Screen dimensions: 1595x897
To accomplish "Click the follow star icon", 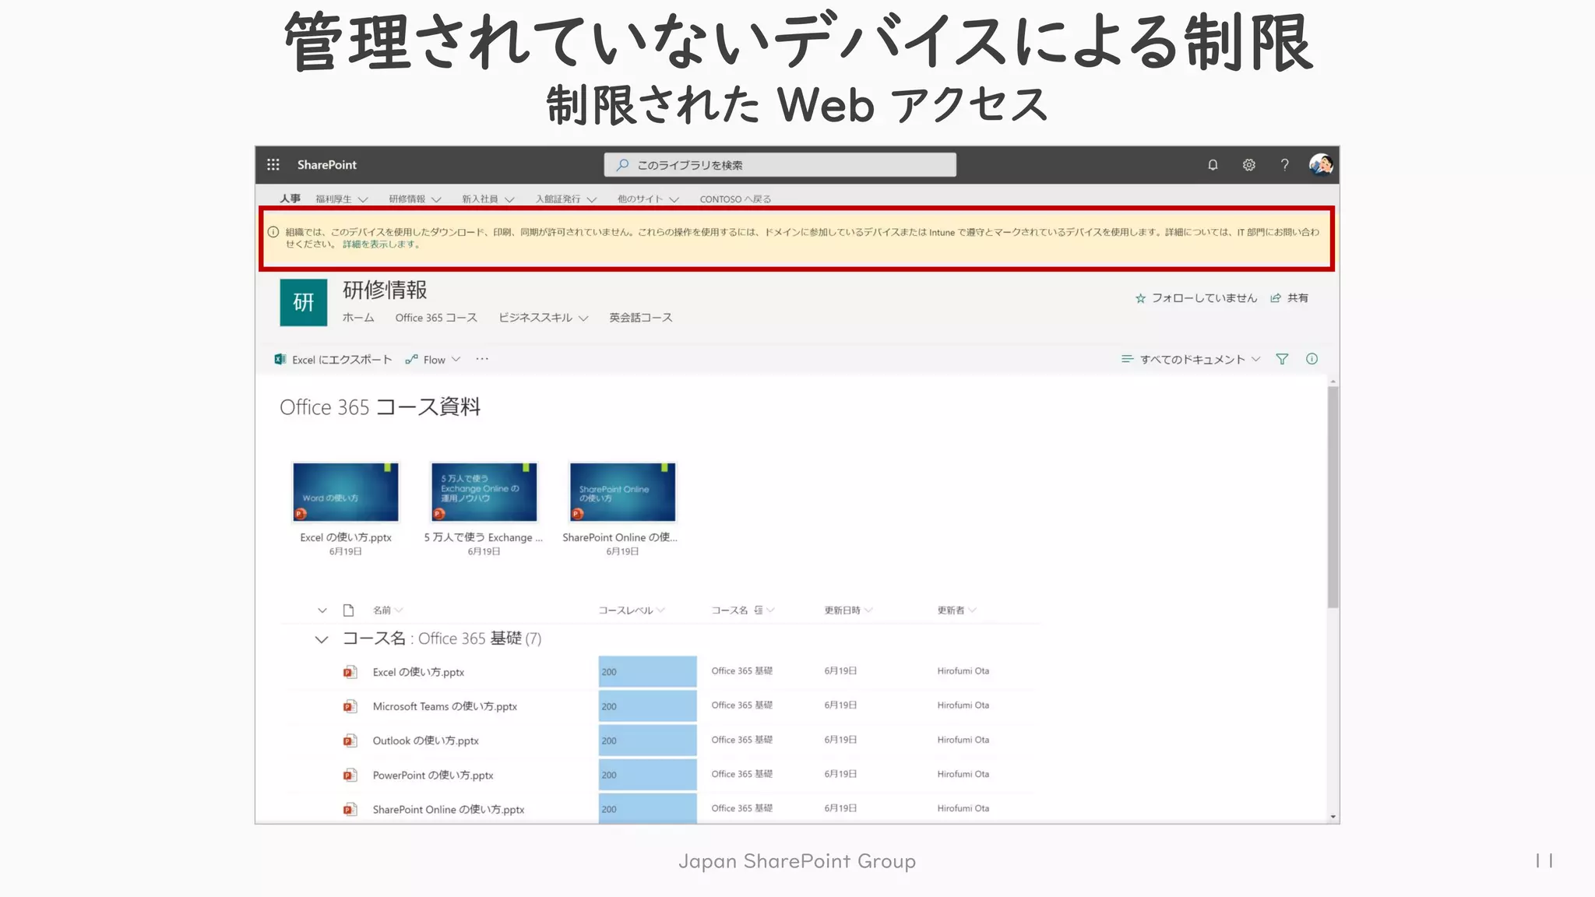I will 1140,298.
